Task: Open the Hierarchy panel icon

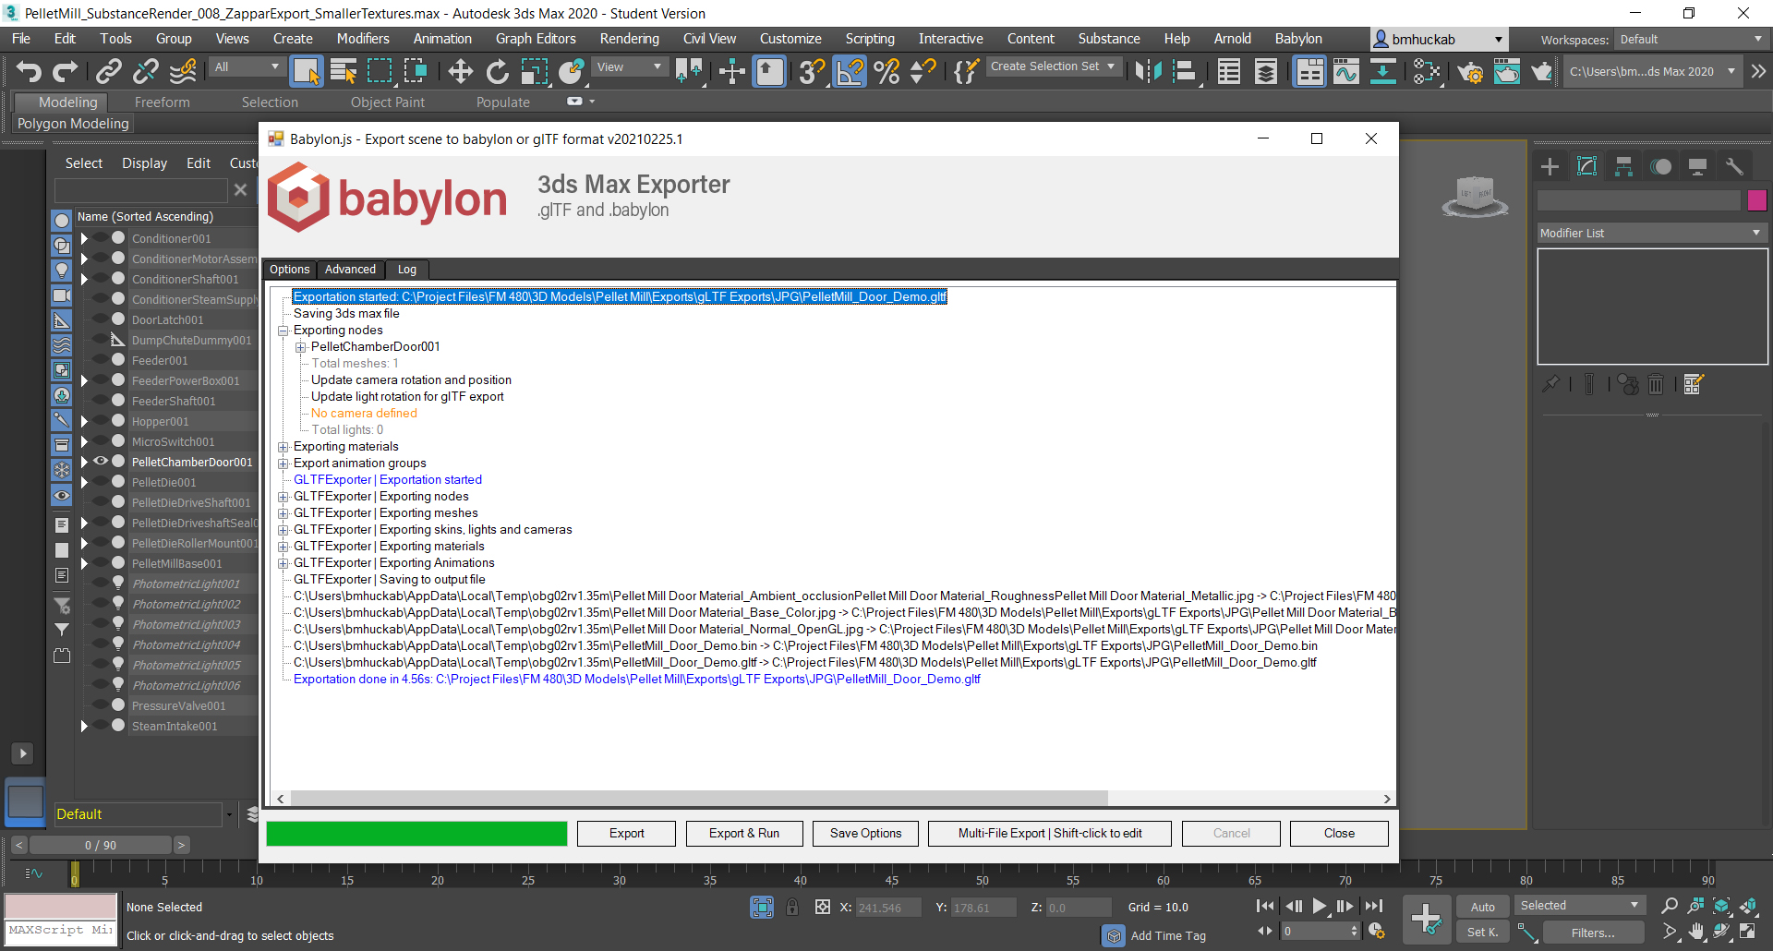Action: coord(1623,166)
